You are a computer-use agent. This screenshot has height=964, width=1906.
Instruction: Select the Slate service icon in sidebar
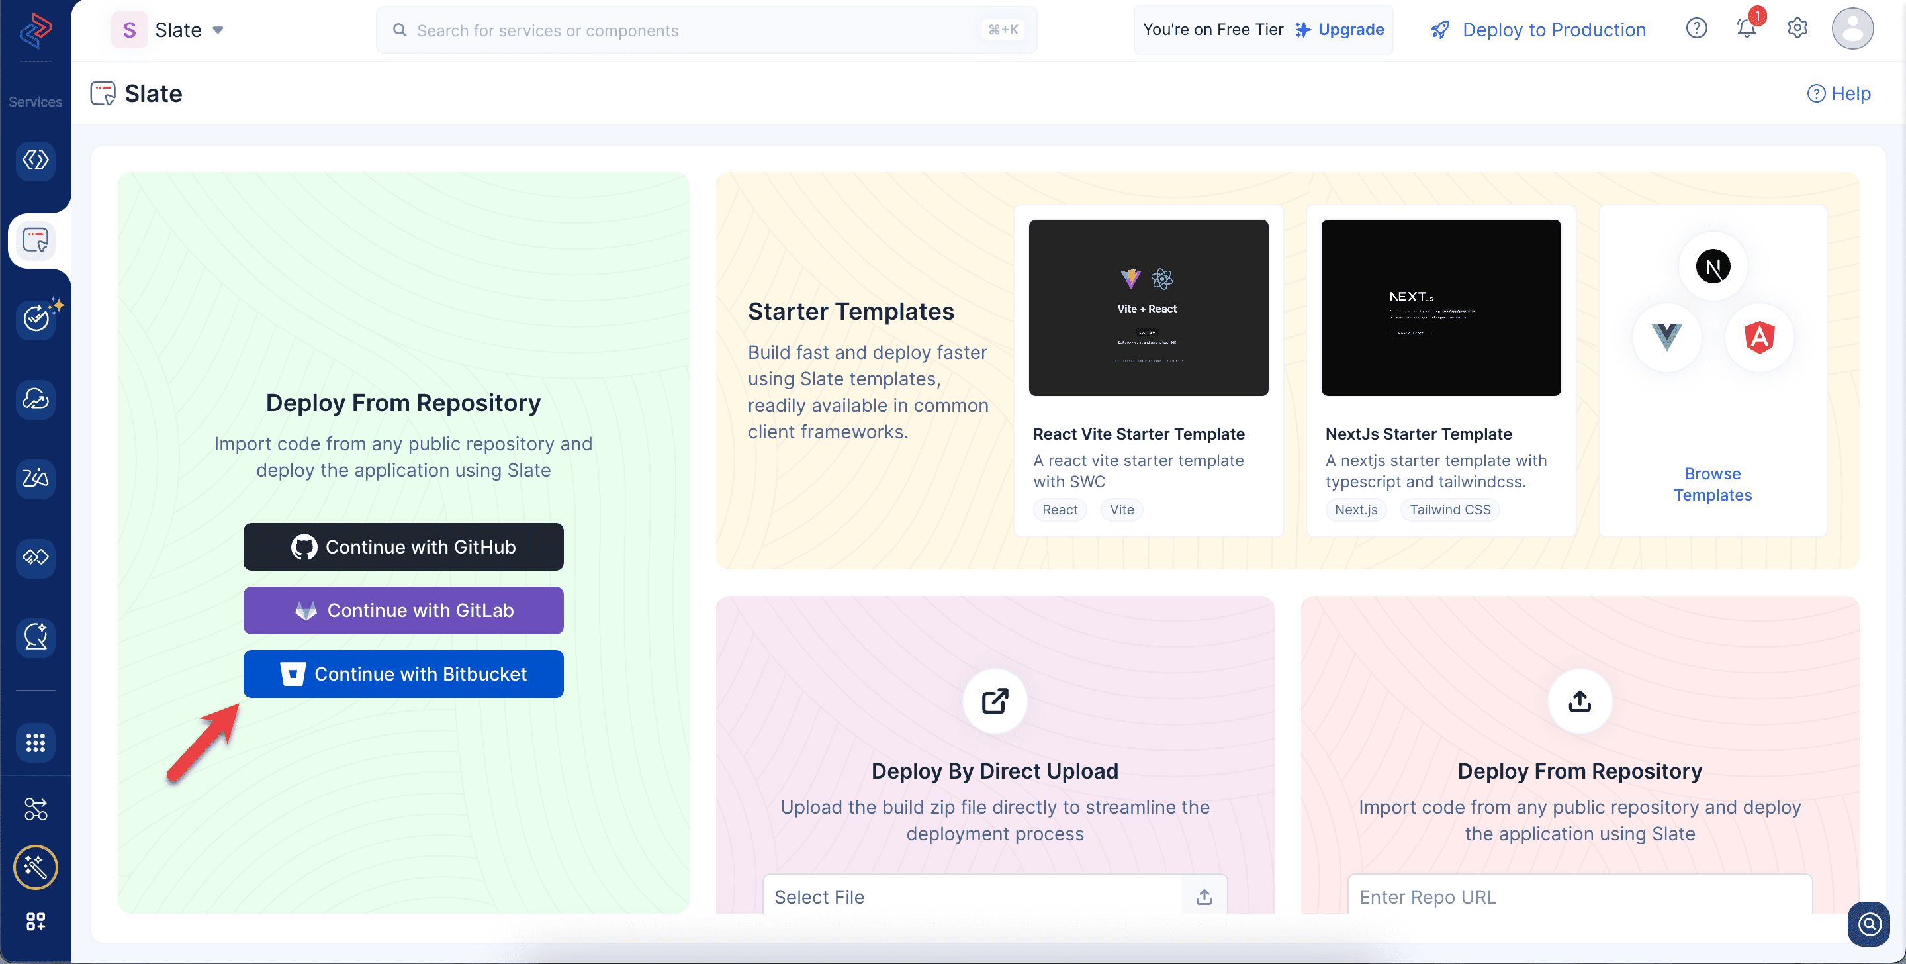point(36,240)
